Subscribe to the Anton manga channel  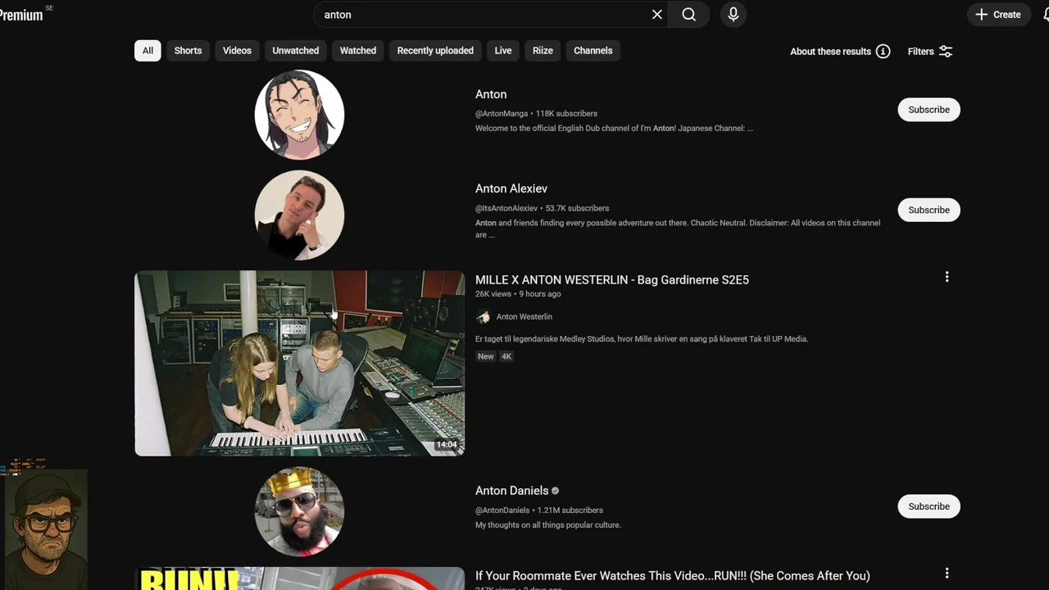[x=929, y=110]
